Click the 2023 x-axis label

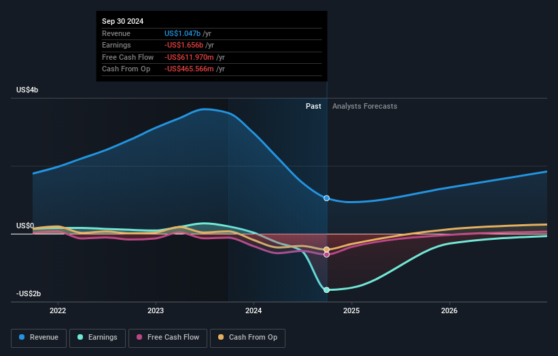[156, 310]
